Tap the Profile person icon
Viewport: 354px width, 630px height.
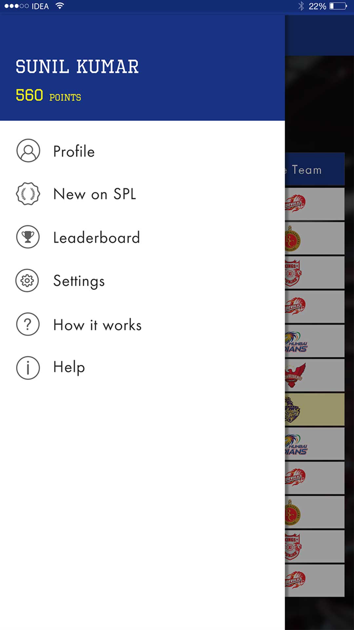[28, 151]
